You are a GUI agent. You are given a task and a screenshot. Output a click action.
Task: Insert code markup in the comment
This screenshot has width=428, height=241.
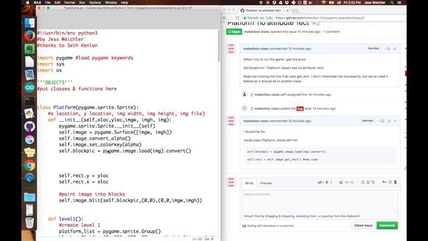tap(346, 182)
